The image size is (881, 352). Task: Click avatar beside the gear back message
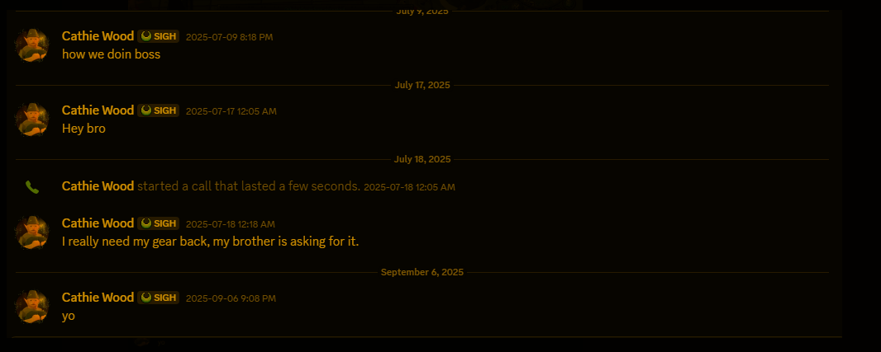(32, 232)
